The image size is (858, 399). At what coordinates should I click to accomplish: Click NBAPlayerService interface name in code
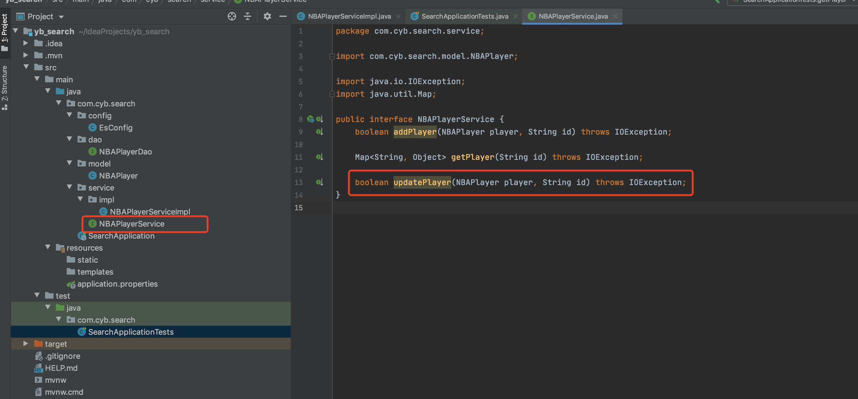point(456,119)
